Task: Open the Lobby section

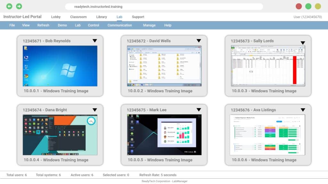Action: coord(56,17)
